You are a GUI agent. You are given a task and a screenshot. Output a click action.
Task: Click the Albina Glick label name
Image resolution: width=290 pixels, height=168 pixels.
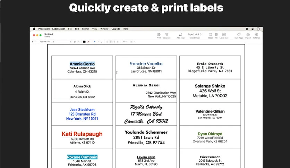[x=82, y=86]
